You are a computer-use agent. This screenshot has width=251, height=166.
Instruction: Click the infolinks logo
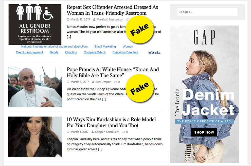click(x=154, y=53)
